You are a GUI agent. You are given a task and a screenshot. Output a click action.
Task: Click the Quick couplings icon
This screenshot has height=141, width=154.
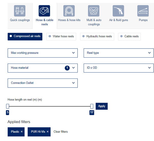coord(20,11)
